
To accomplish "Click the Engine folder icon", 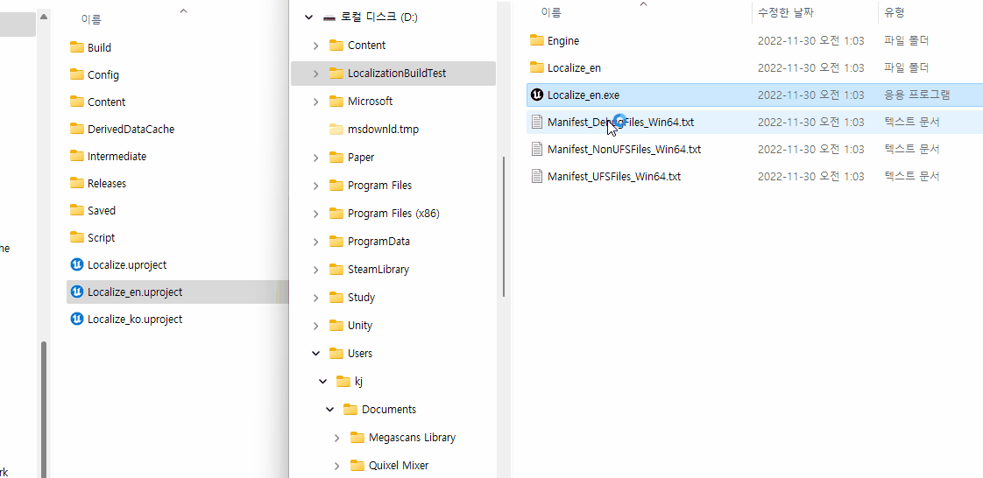I will click(x=537, y=40).
